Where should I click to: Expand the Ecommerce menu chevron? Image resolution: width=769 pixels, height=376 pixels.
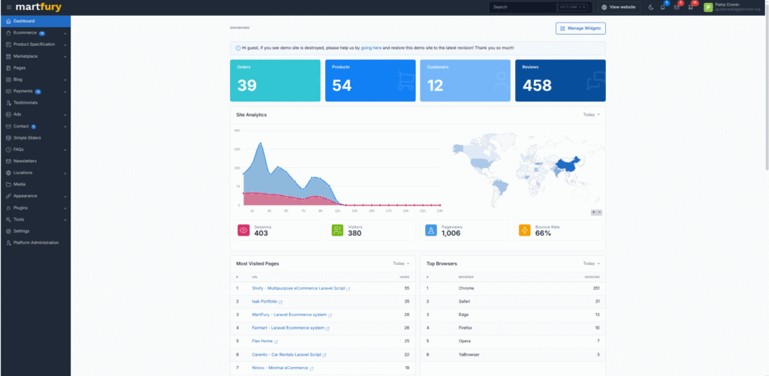pos(65,33)
